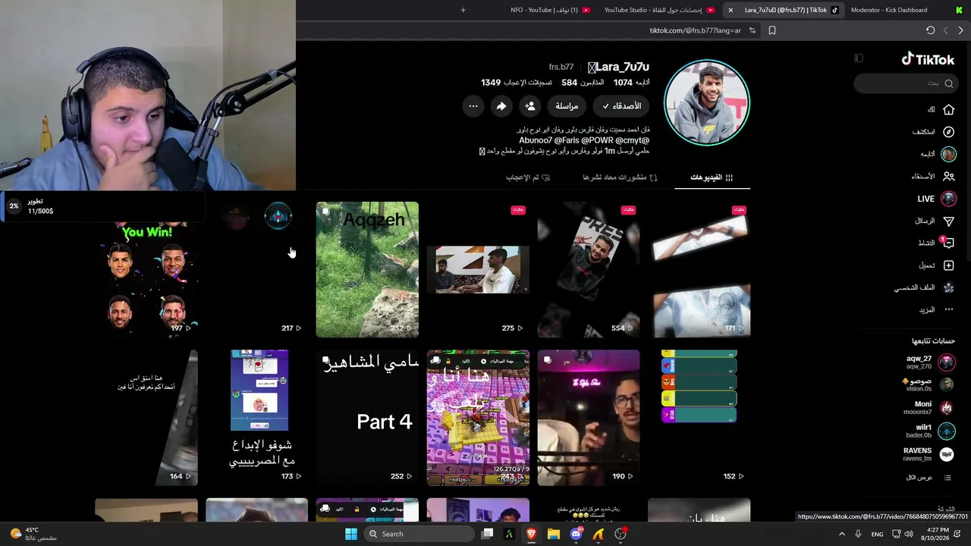Viewport: 971px width, 546px height.
Task: Close the TikTok browser tab
Action: pyautogui.click(x=731, y=10)
